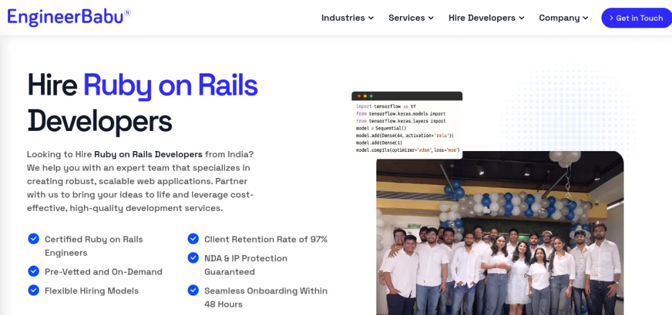This screenshot has width=672, height=315.
Task: Click the green dot in code window
Action: click(371, 96)
